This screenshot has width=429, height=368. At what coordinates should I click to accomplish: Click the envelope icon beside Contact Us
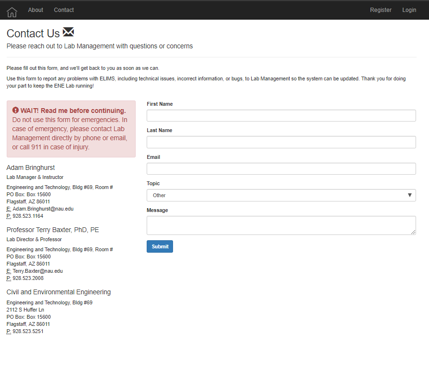[x=69, y=32]
